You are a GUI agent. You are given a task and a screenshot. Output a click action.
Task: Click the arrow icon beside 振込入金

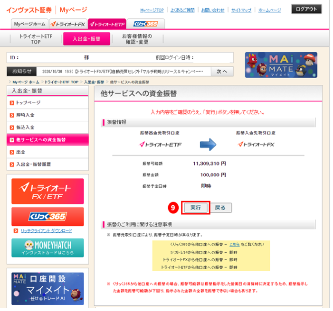coord(12,128)
